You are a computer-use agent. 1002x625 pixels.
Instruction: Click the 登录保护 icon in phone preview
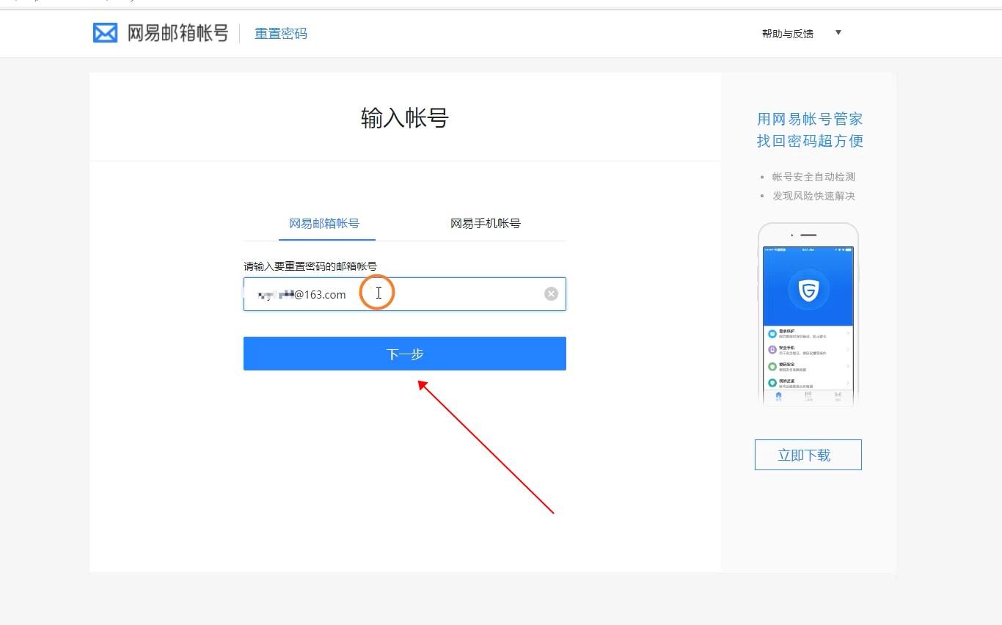tap(772, 334)
